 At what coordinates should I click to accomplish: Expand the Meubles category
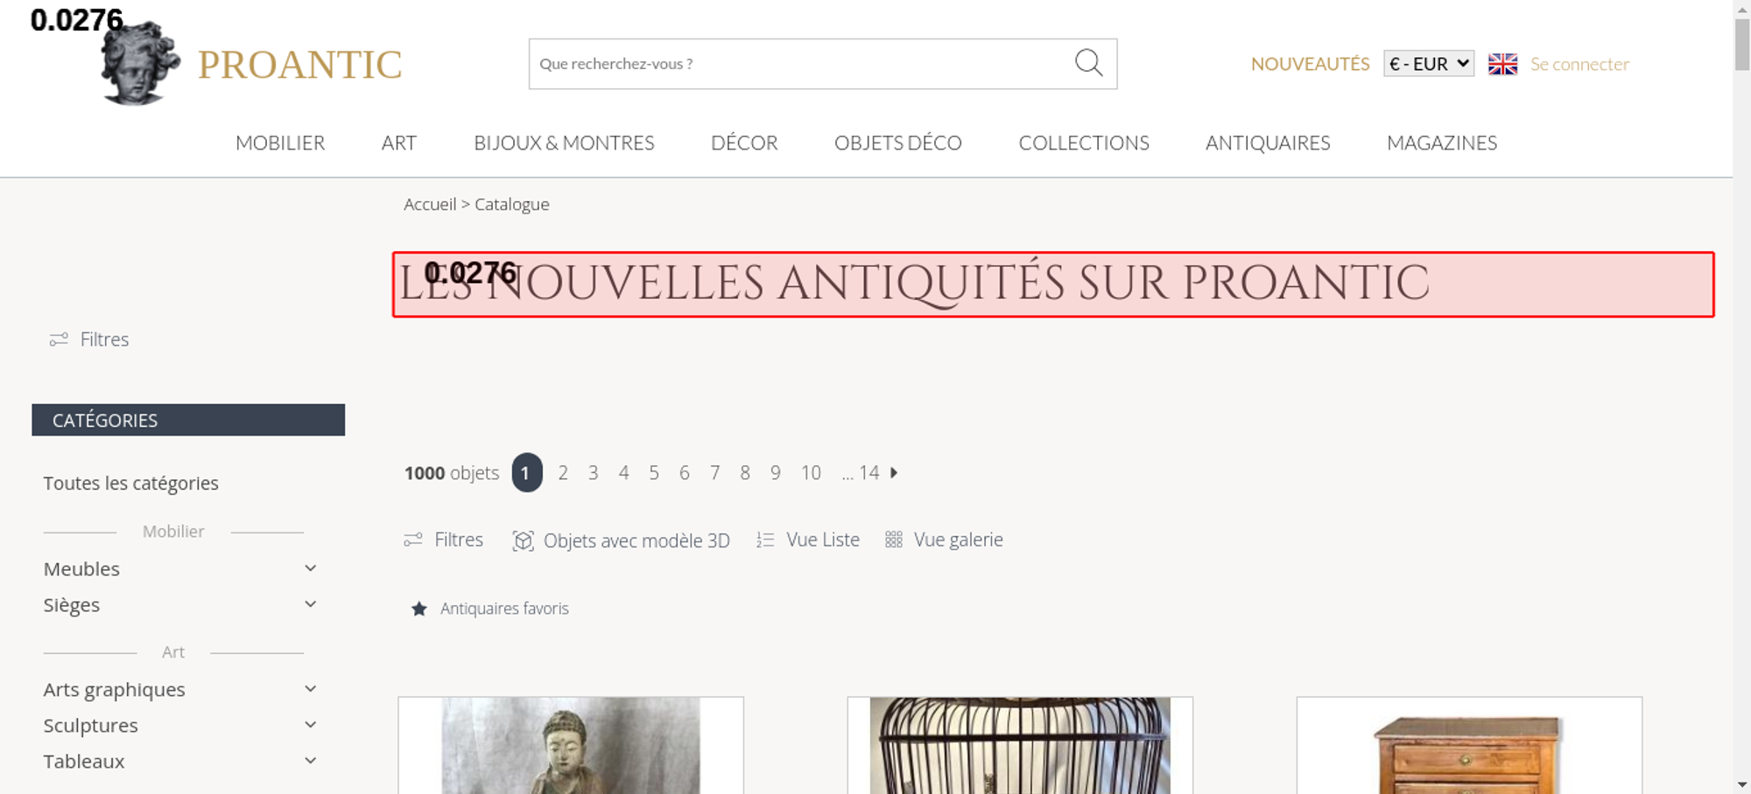(310, 568)
